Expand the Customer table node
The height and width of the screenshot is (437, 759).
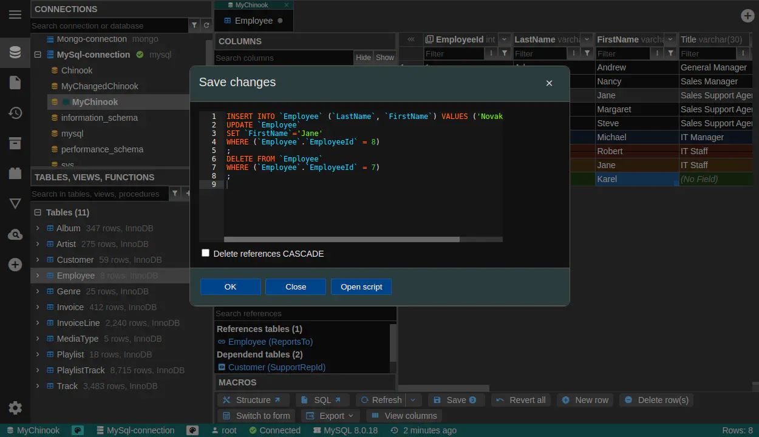[x=38, y=260]
